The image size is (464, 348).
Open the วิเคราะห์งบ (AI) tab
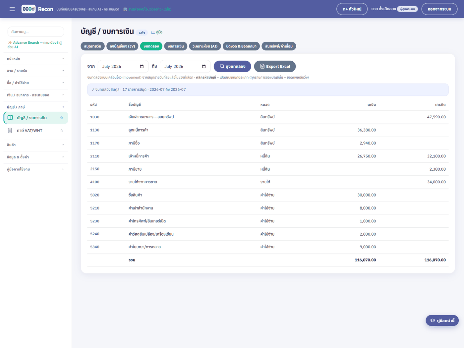[x=205, y=46]
